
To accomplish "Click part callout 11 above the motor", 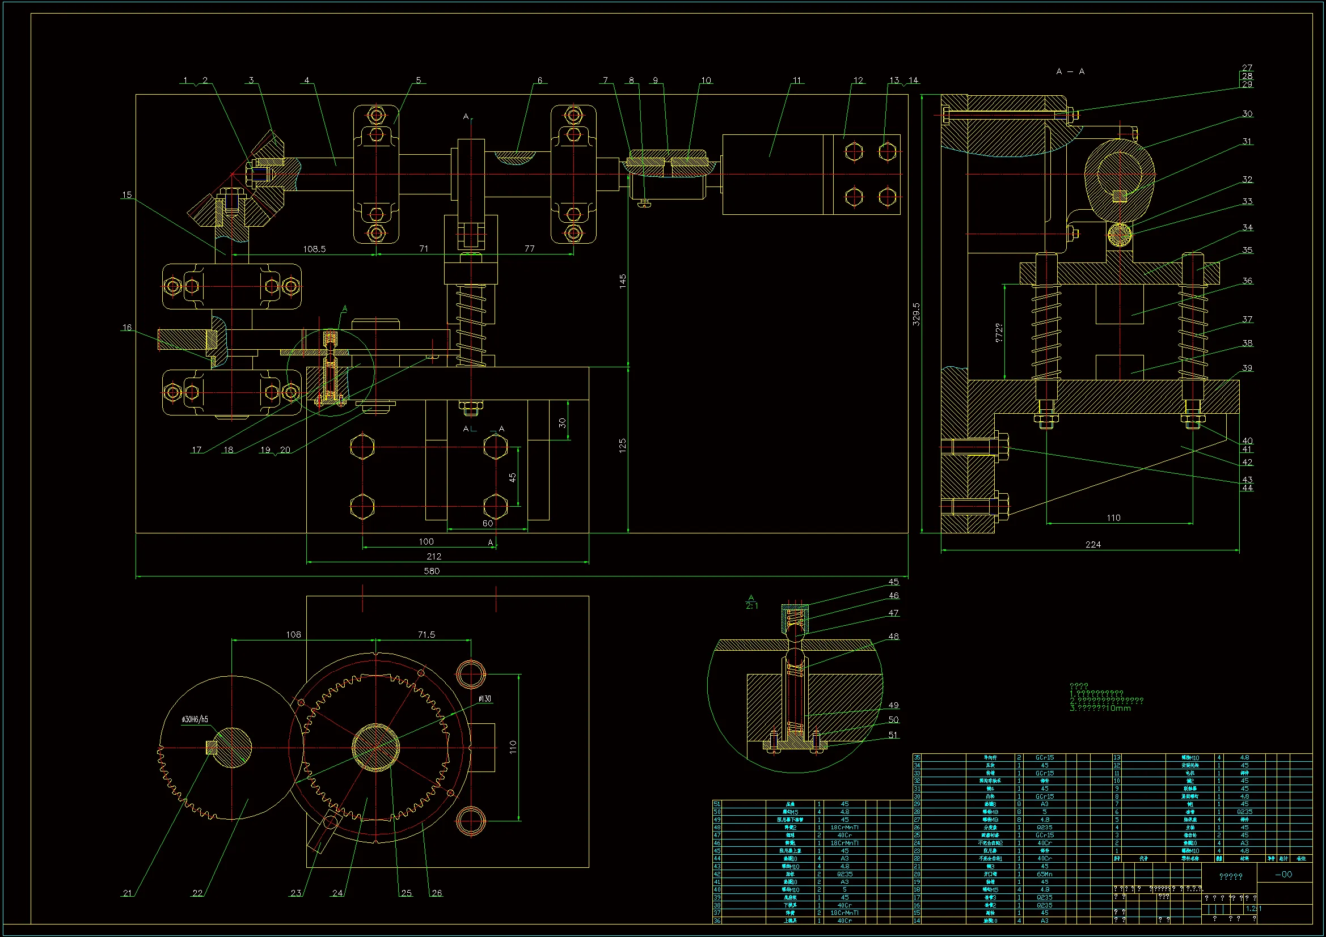I will click(x=797, y=80).
